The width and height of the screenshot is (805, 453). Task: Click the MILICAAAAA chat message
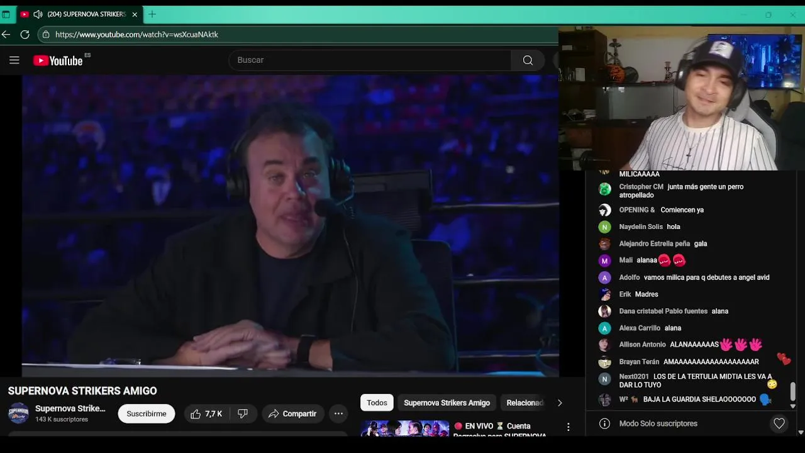point(640,174)
